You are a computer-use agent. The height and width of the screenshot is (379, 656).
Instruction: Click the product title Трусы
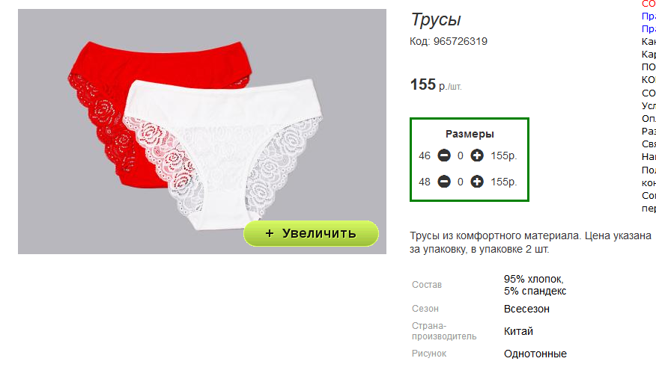(x=436, y=20)
